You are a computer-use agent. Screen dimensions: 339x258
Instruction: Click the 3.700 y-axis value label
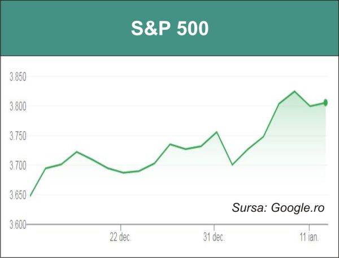click(x=18, y=166)
